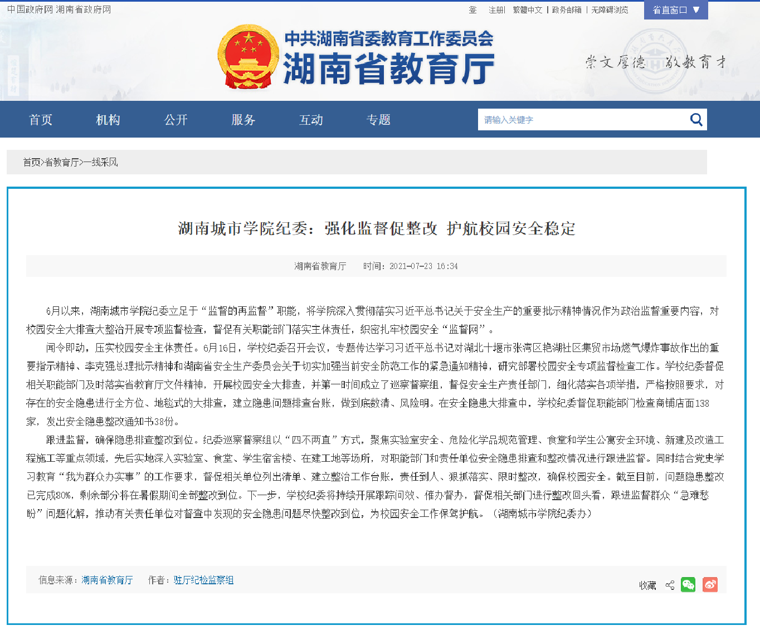The image size is (760, 635).
Task: Click the national emblem logo
Action: click(x=248, y=56)
